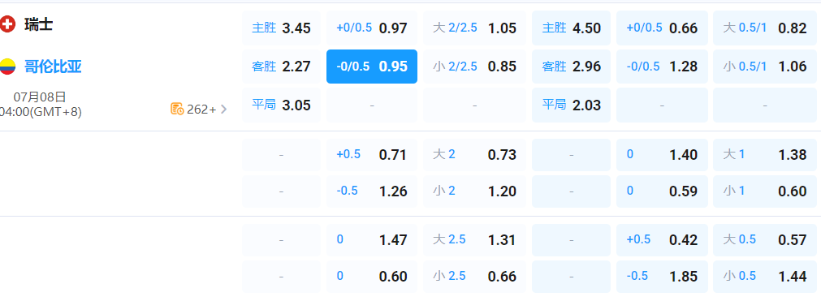821x301 pixels.
Task: Choose 小 2.5 at 0.66
Action: tap(474, 277)
